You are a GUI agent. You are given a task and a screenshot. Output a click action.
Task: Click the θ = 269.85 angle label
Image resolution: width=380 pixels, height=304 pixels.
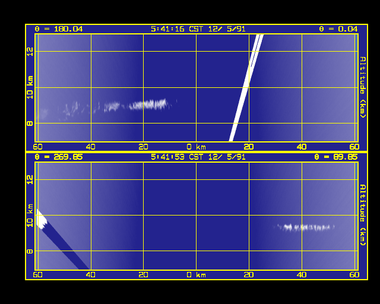click(59, 157)
